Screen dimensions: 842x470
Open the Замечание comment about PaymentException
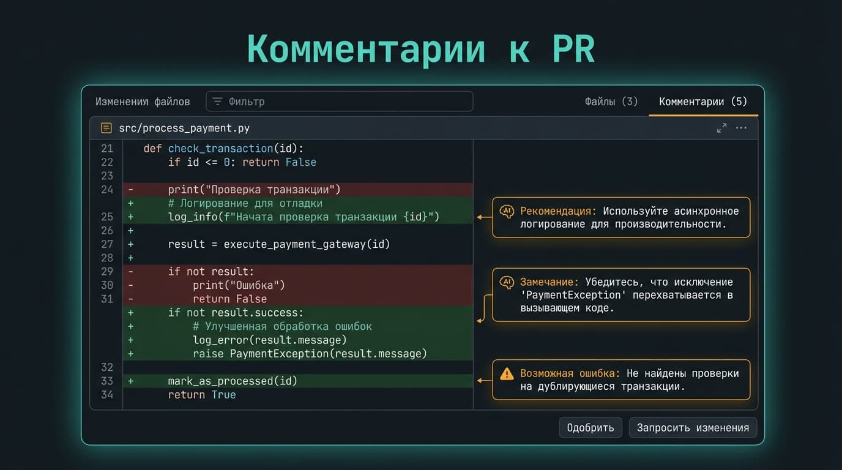coord(621,295)
